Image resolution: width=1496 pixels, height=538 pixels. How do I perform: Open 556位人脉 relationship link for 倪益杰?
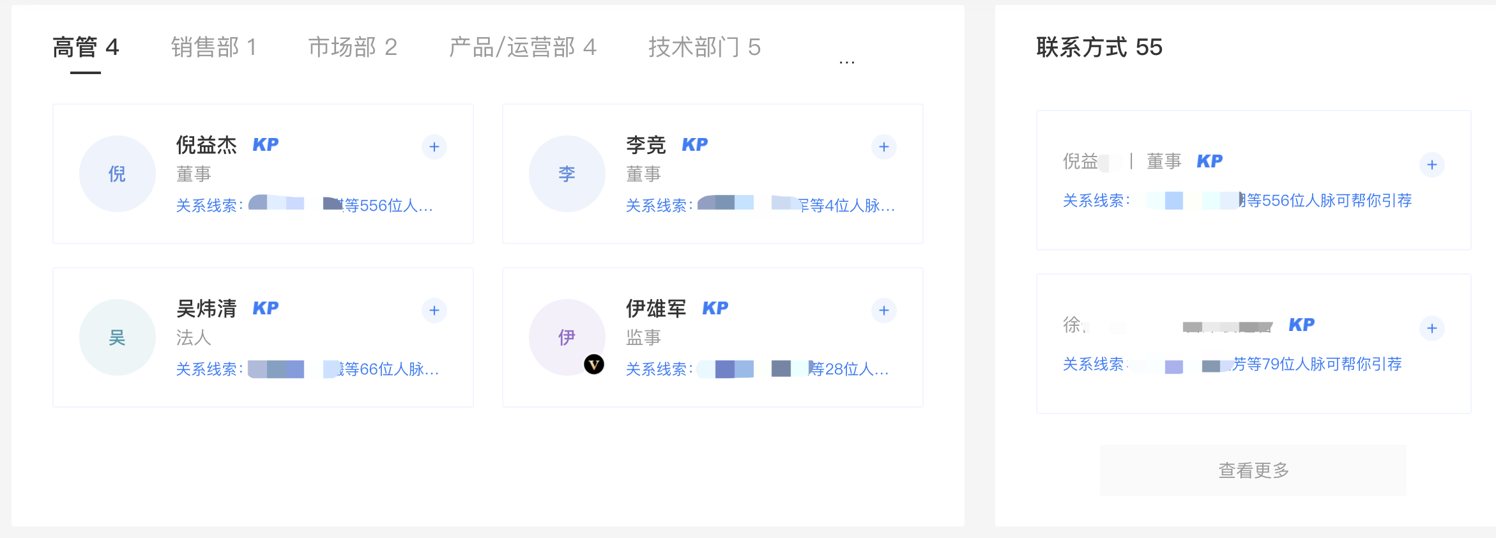pyautogui.click(x=388, y=206)
